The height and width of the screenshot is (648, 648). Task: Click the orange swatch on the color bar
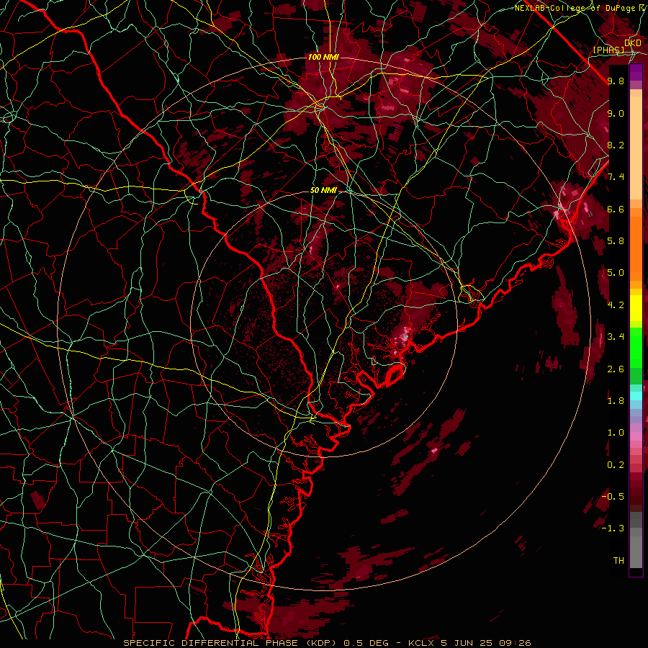tap(636, 248)
